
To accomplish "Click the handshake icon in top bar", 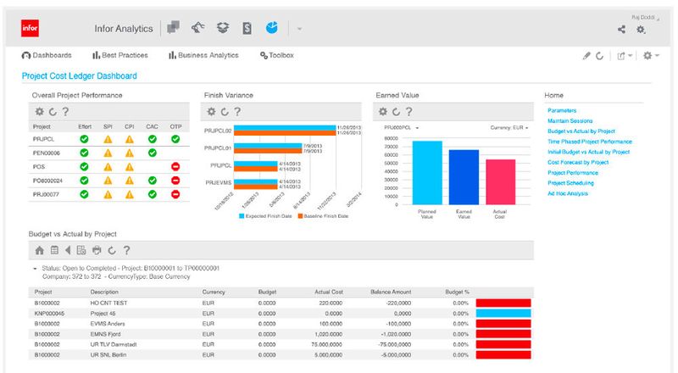I will [x=198, y=28].
